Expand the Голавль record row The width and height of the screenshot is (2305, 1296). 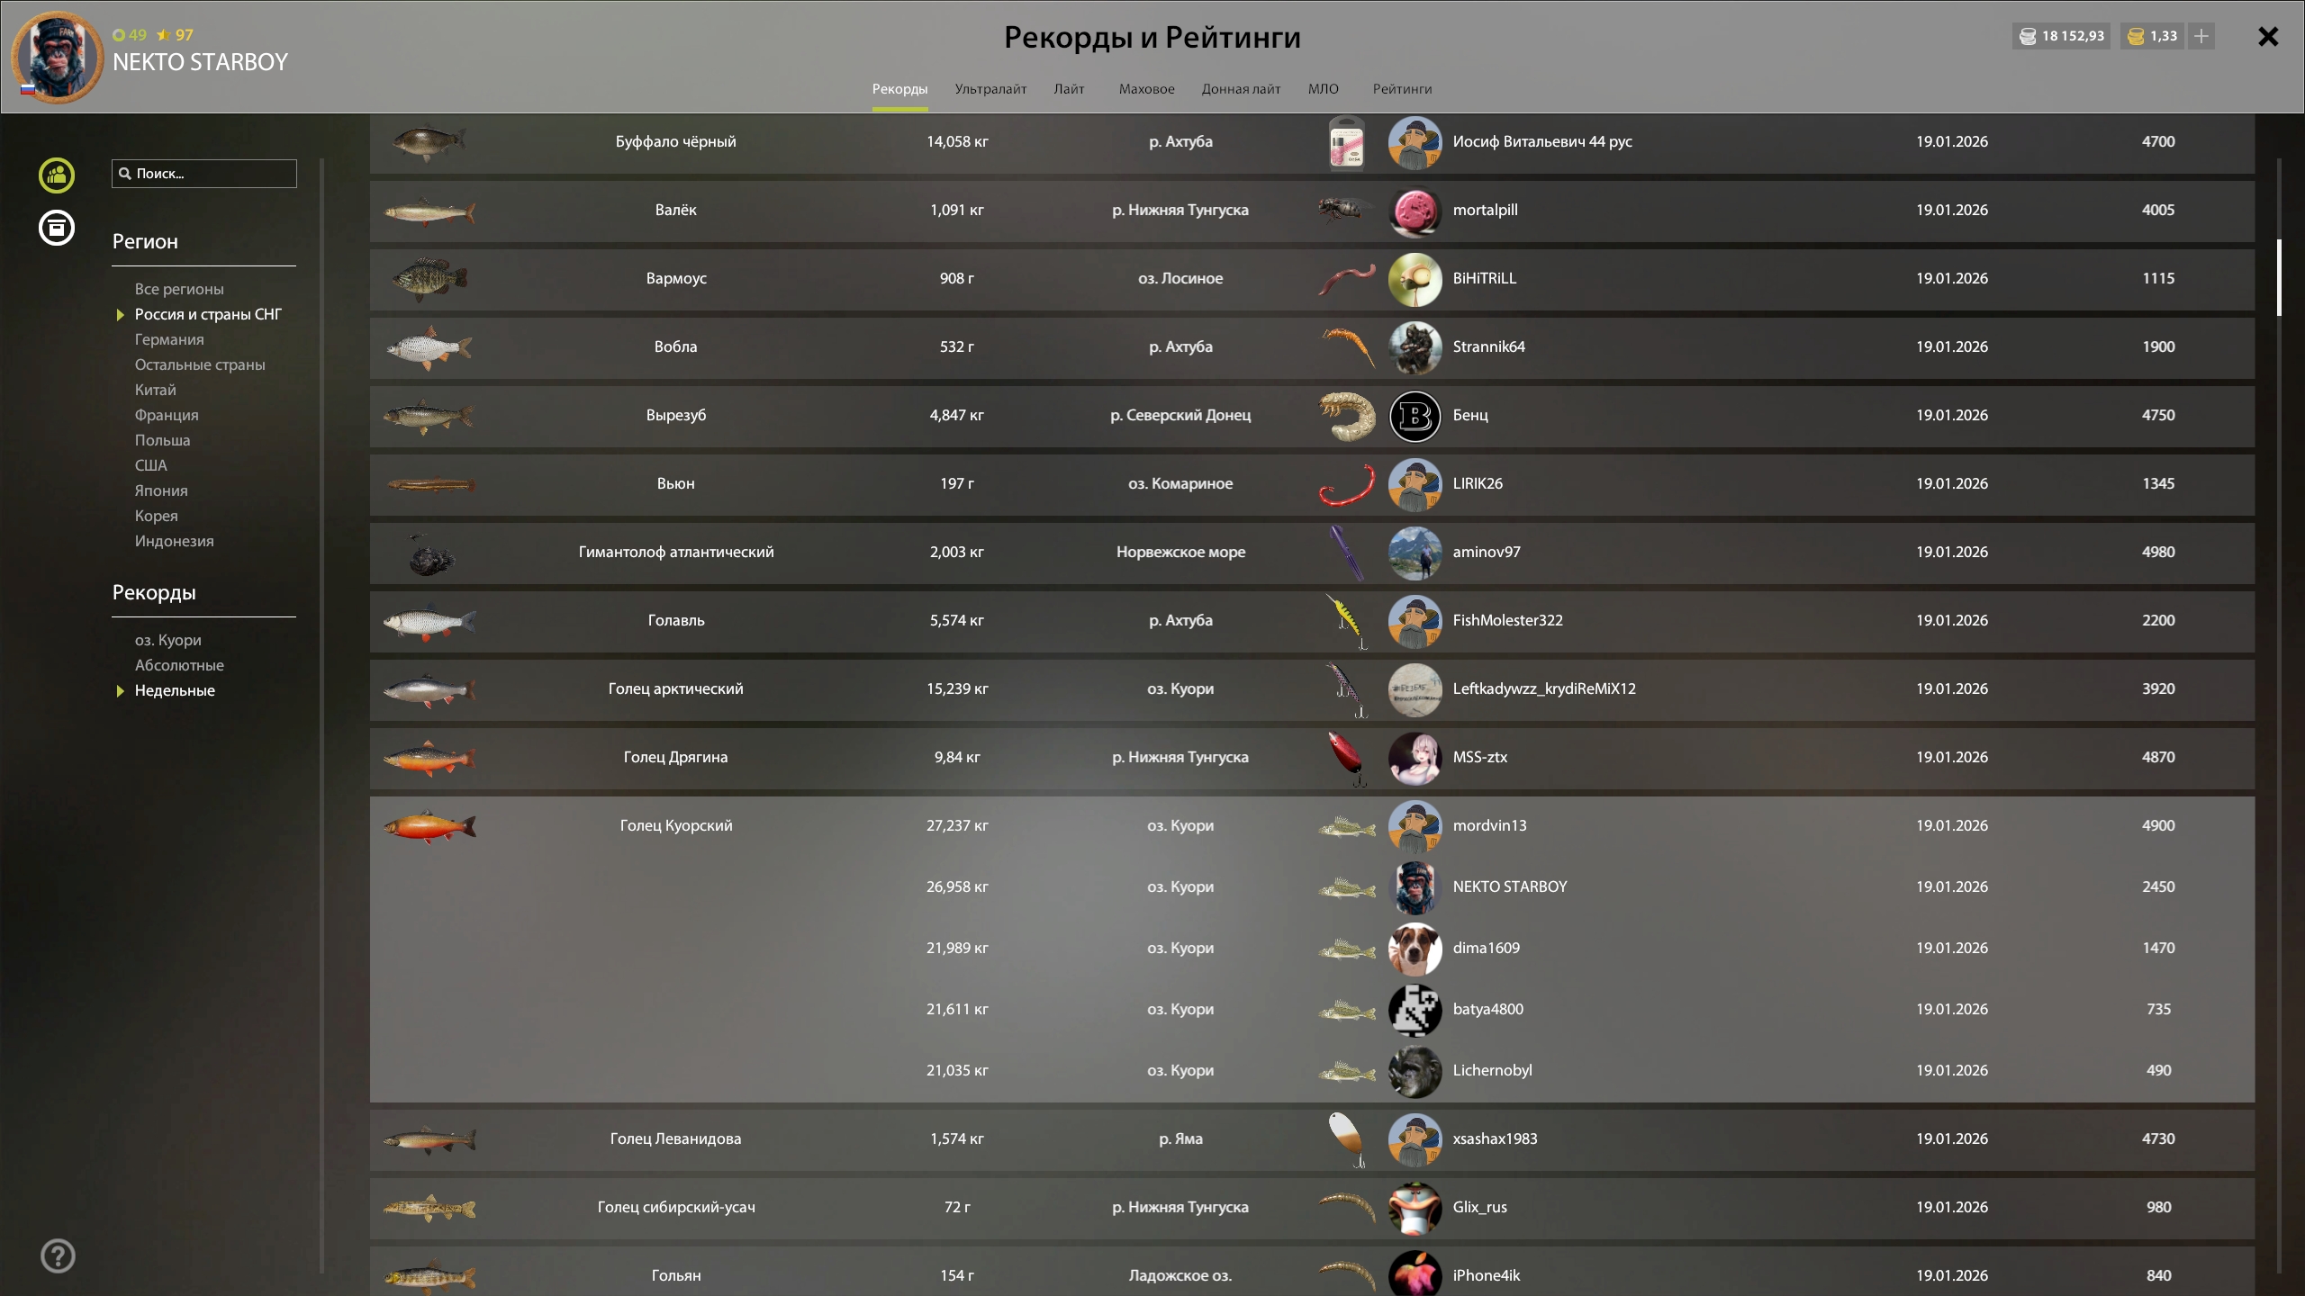[x=675, y=620]
